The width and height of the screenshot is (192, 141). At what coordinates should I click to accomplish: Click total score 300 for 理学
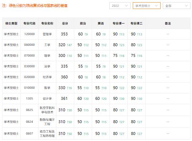point(62,55)
